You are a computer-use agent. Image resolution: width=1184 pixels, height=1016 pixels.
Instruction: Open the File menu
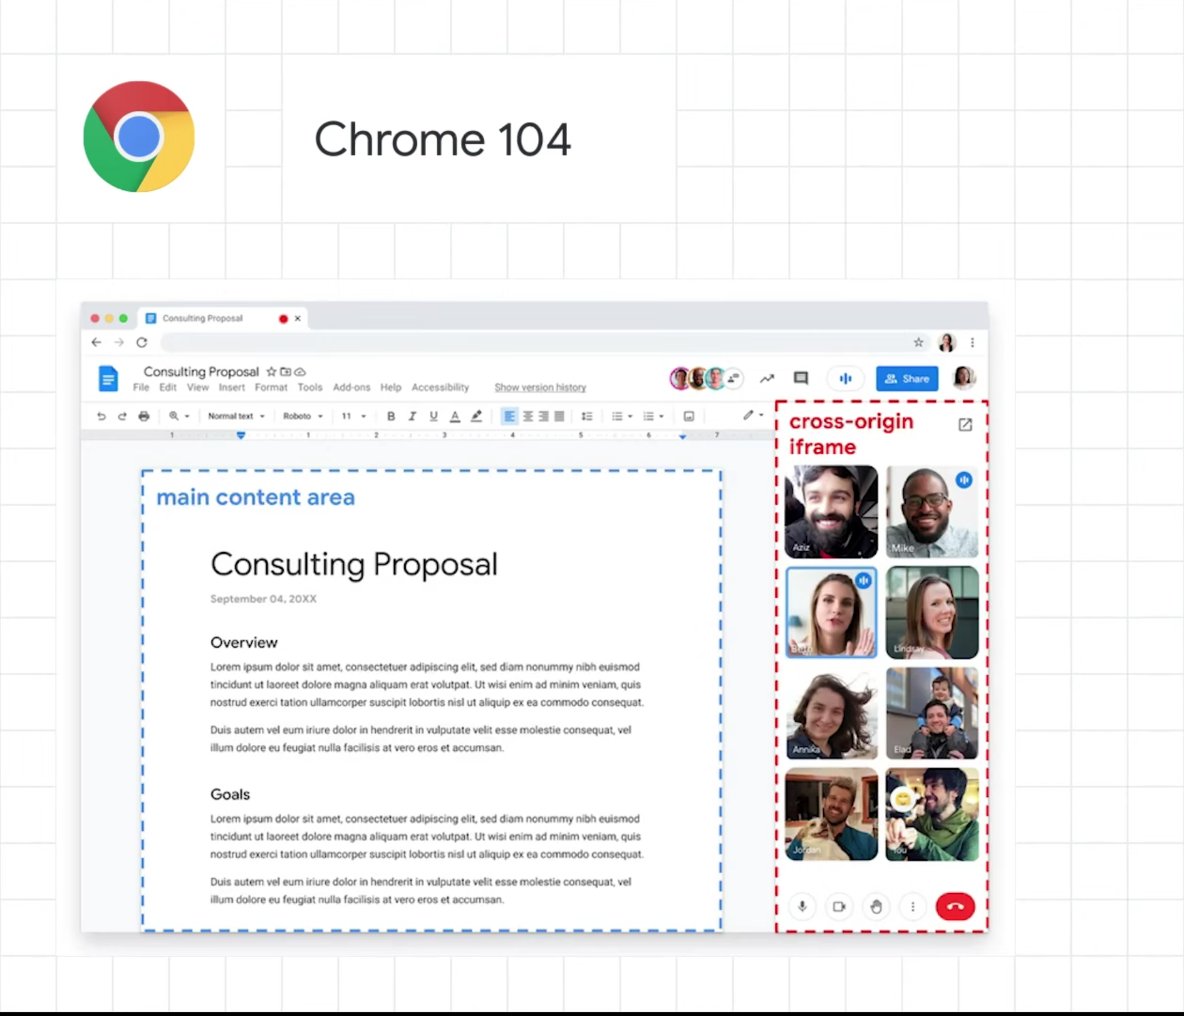(141, 388)
